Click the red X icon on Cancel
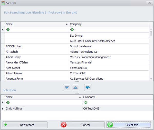 pyautogui.click(x=64, y=125)
